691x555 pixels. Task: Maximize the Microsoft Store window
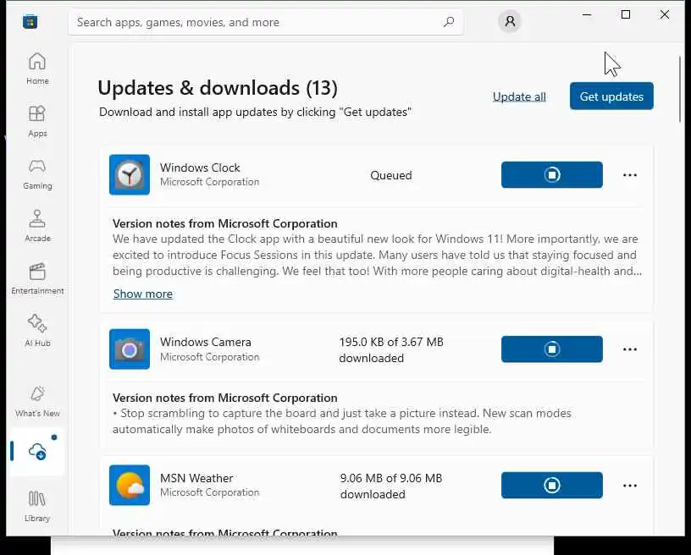pyautogui.click(x=625, y=14)
